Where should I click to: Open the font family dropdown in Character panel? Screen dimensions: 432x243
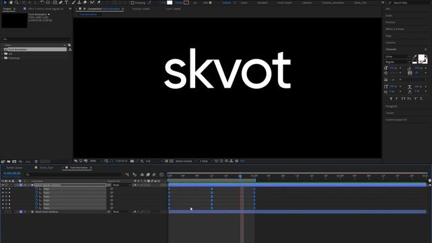(398, 57)
